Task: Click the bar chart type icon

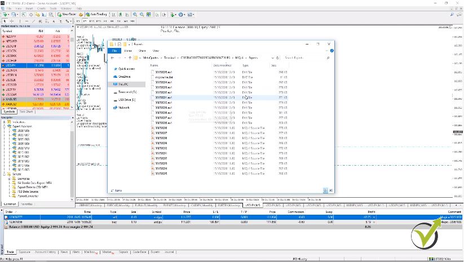Action: pos(114,14)
